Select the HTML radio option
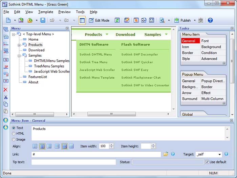 (14, 134)
